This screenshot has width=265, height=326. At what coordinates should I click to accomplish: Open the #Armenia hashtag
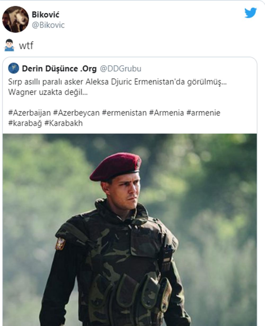[166, 113]
